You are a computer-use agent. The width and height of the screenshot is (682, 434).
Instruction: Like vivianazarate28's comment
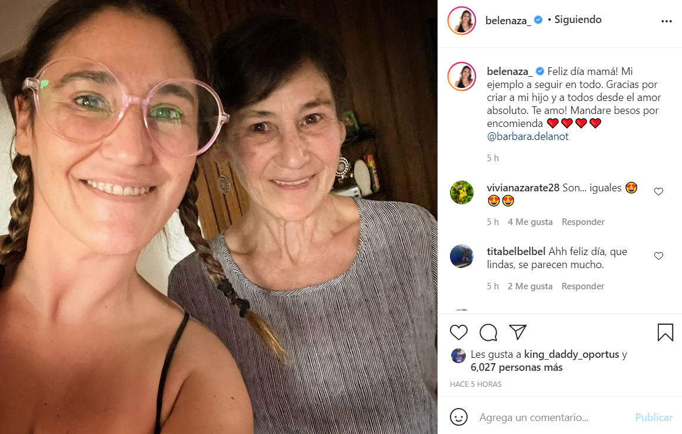tap(659, 191)
